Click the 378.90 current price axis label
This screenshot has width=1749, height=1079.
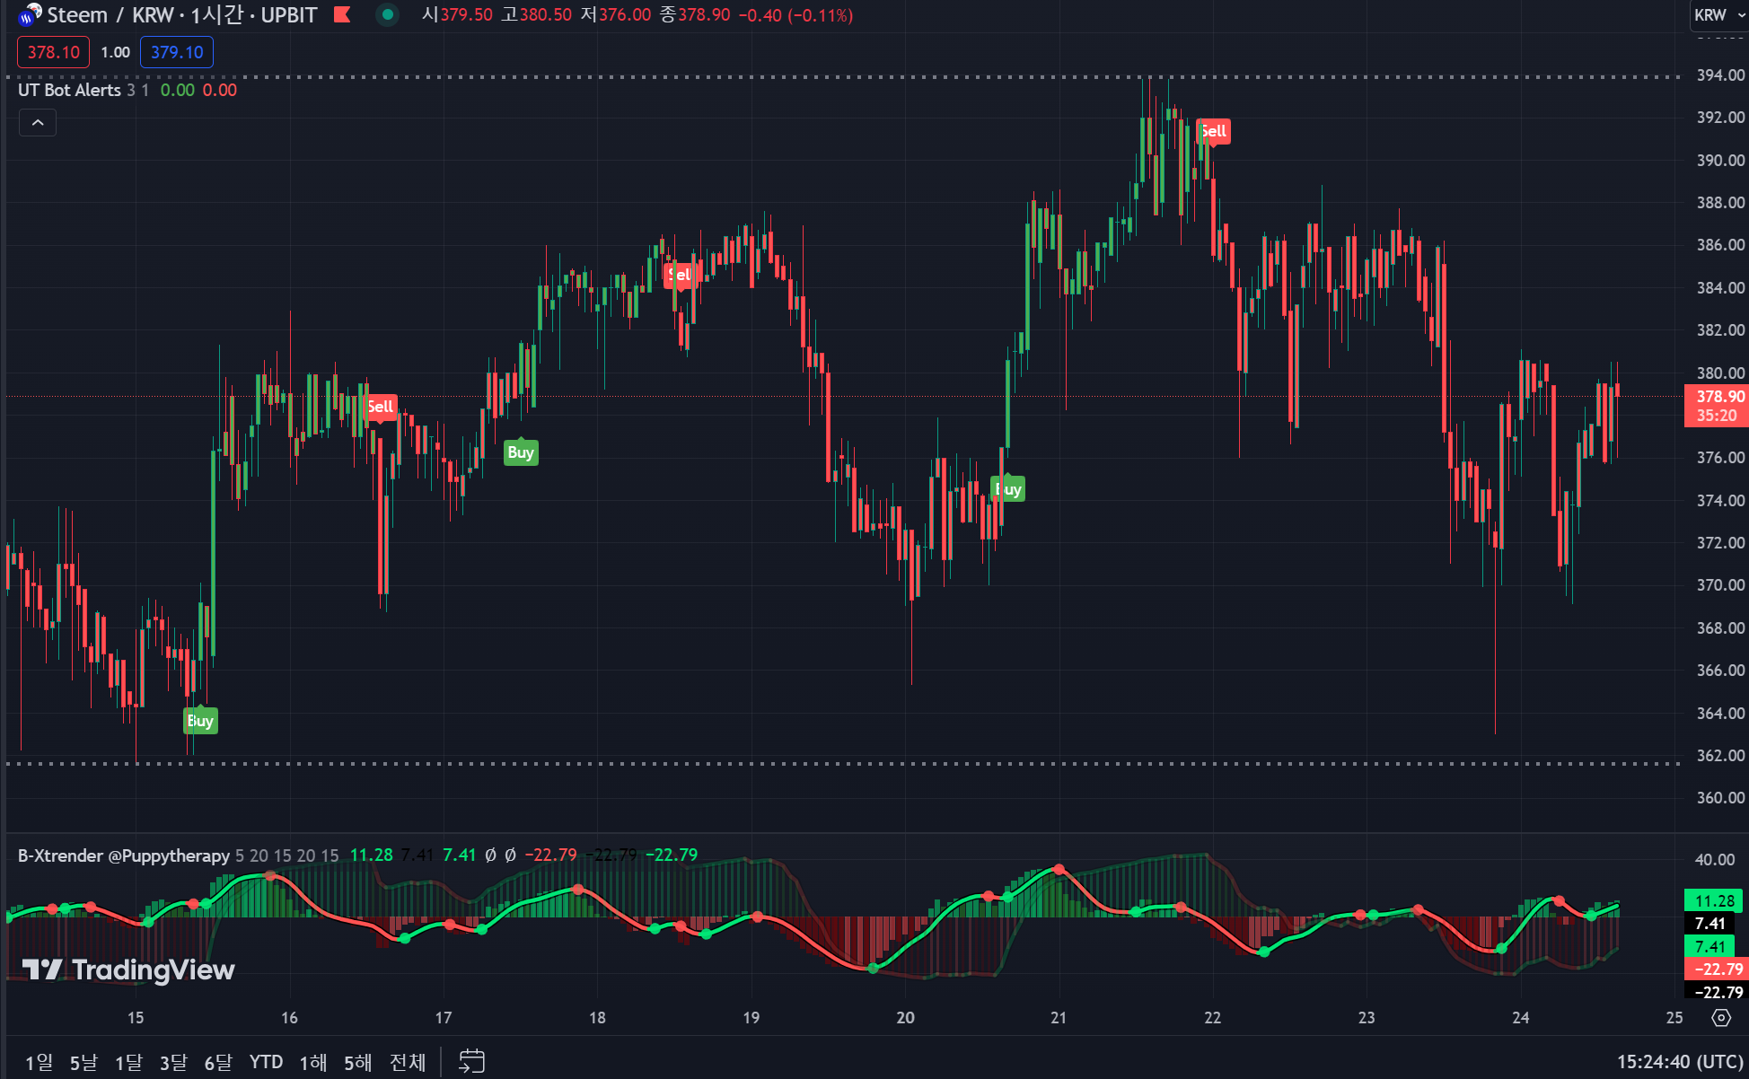1718,397
